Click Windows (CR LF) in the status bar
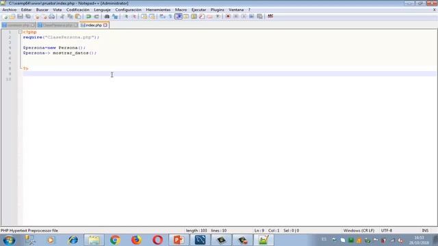The image size is (438, 246). (x=359, y=231)
